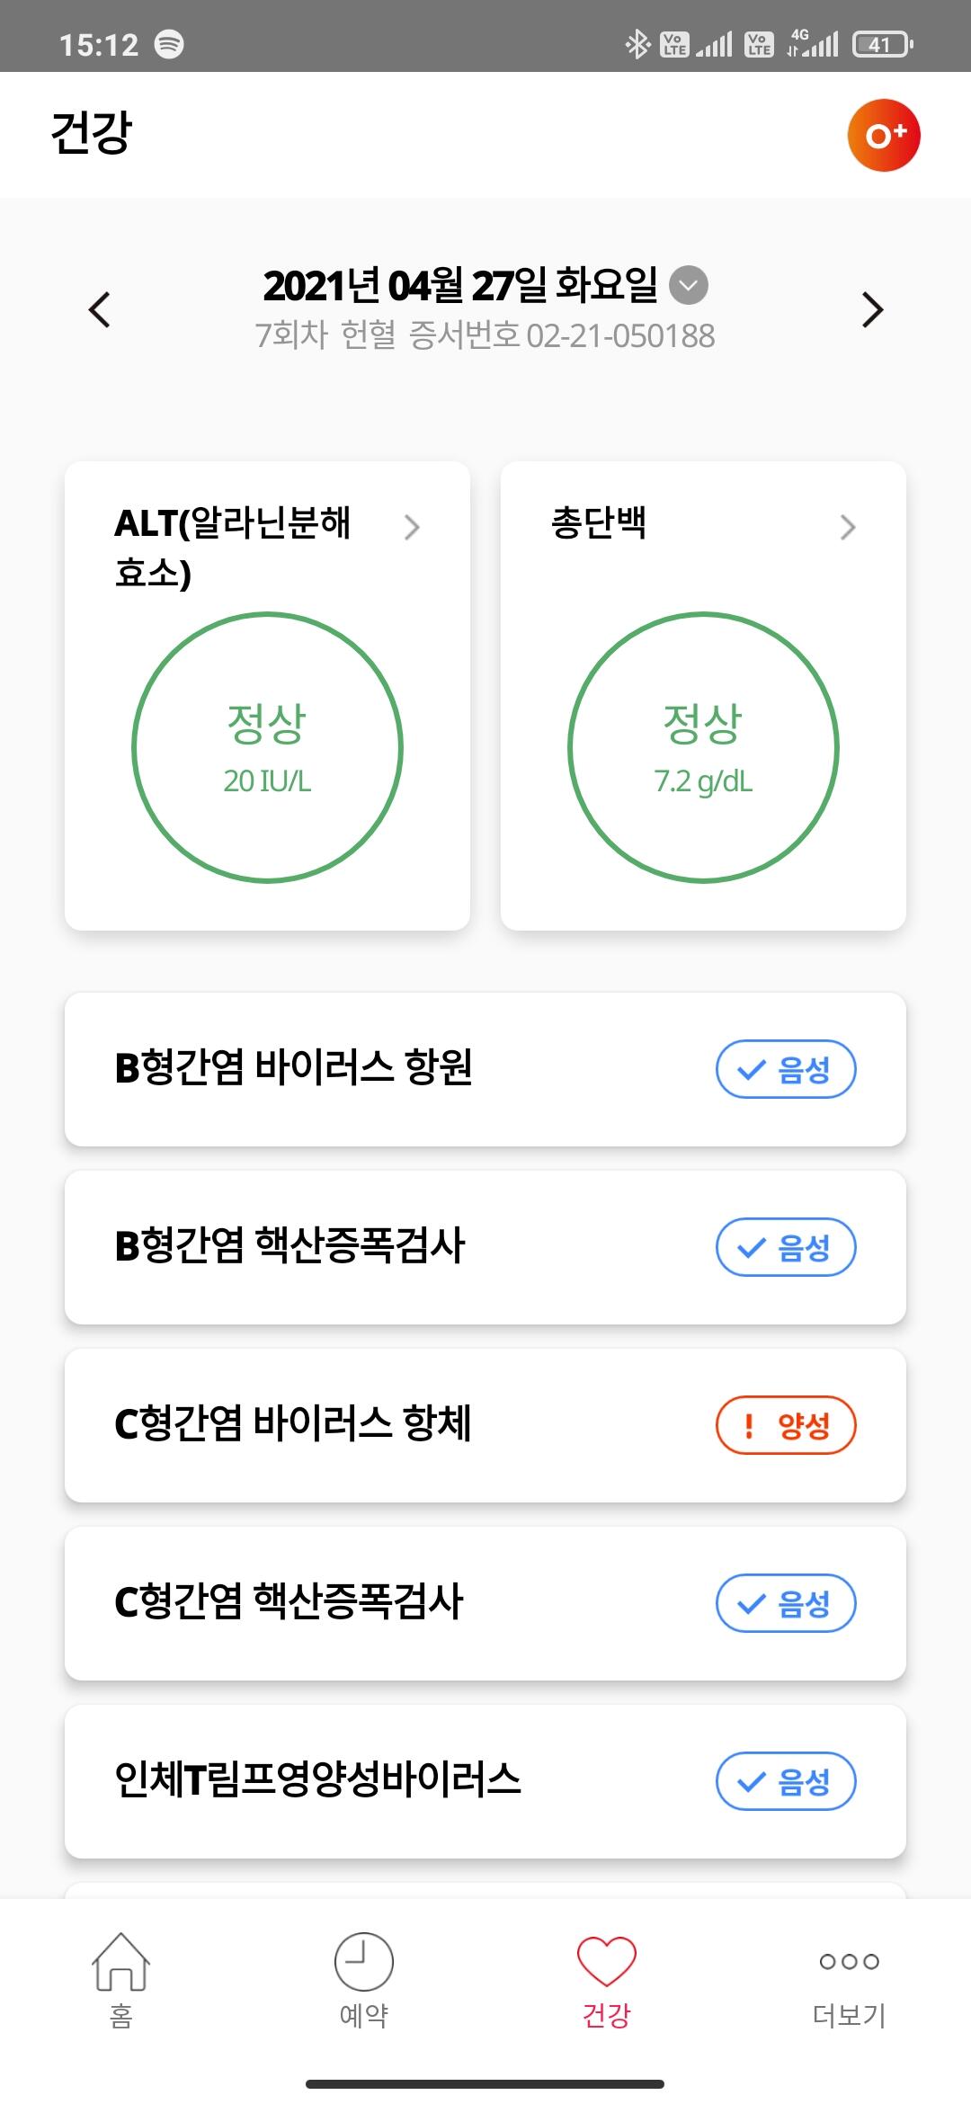Go to previous donation record arrow
The image size is (971, 2104).
(100, 310)
